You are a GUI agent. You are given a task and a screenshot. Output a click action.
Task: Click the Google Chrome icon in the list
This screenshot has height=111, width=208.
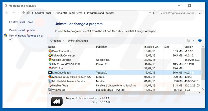(x=50, y=60)
